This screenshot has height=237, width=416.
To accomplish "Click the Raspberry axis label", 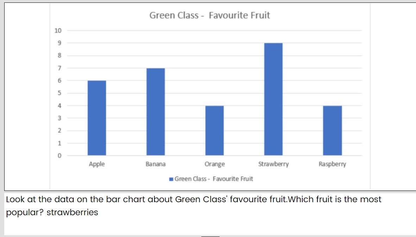I will [x=333, y=164].
